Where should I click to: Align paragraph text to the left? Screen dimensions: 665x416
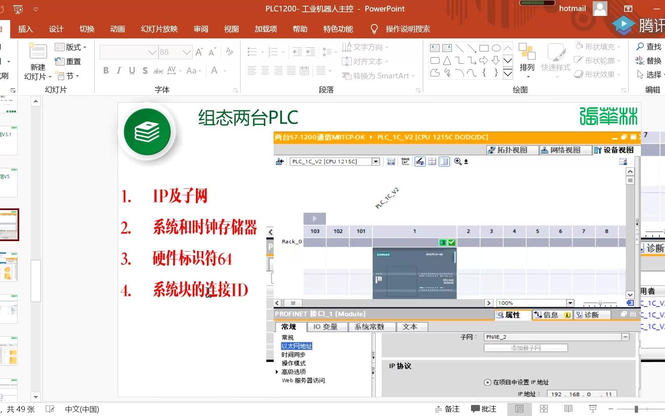point(252,71)
